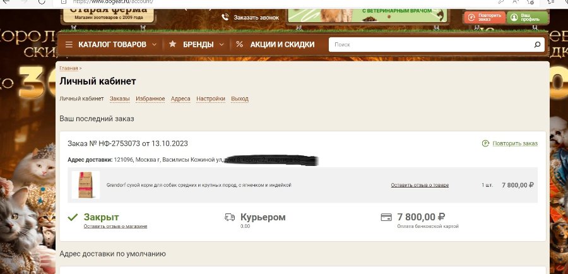Open the hamburger icon beside Каталог товаров
This screenshot has width=568, height=274.
(x=69, y=45)
